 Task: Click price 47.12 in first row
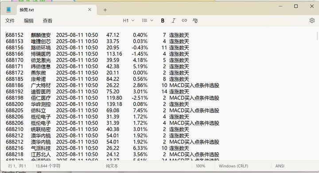click(113, 35)
